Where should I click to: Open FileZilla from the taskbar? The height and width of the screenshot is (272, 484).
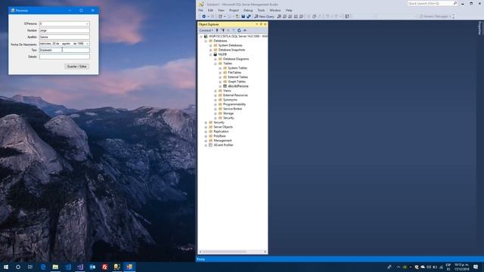104,267
